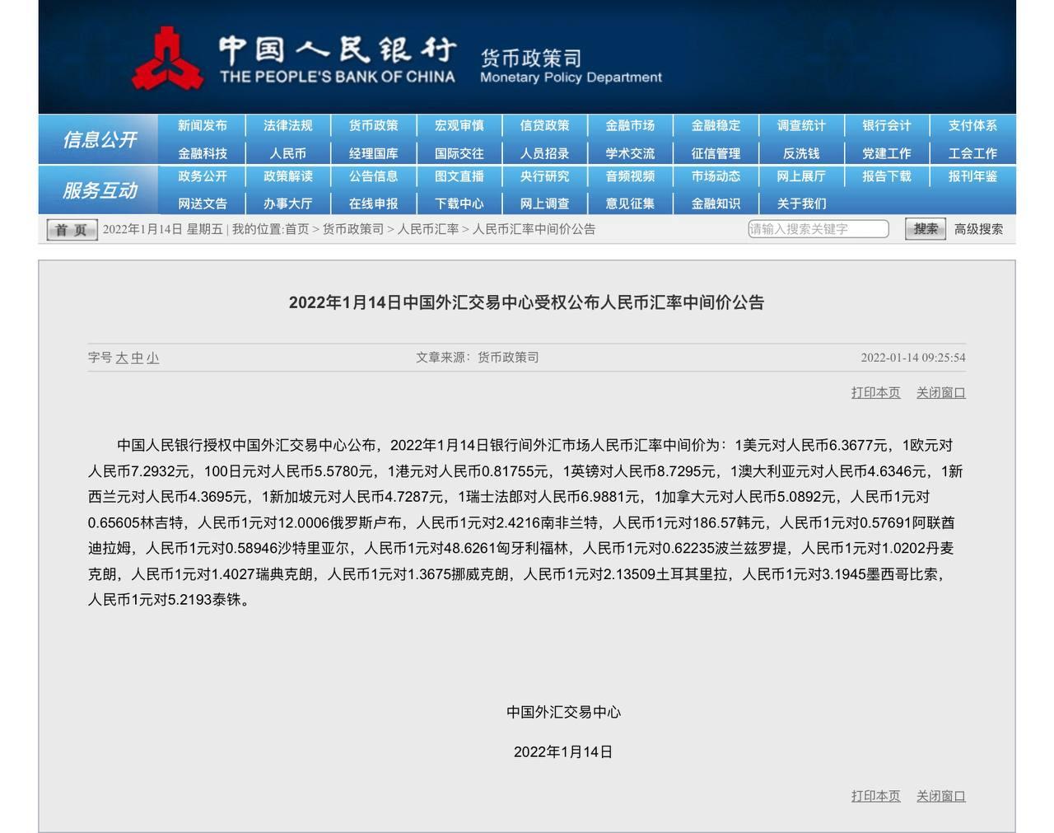
Task: Open 高级搜索 advanced search
Action: (979, 229)
